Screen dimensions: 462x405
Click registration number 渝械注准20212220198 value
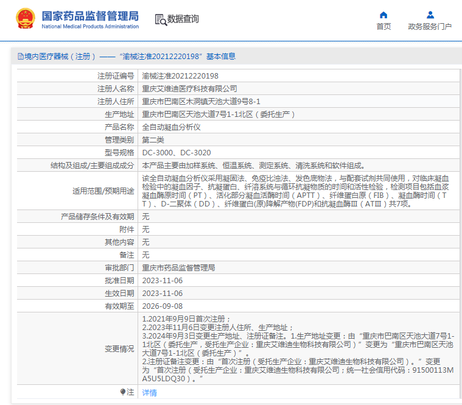tap(180, 76)
